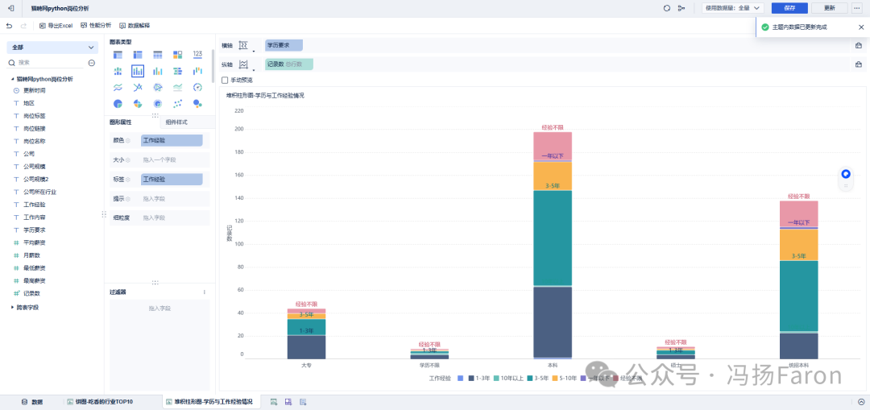Viewport: 870px width, 410px height.
Task: Click the redo arrow icon
Action: click(x=23, y=26)
